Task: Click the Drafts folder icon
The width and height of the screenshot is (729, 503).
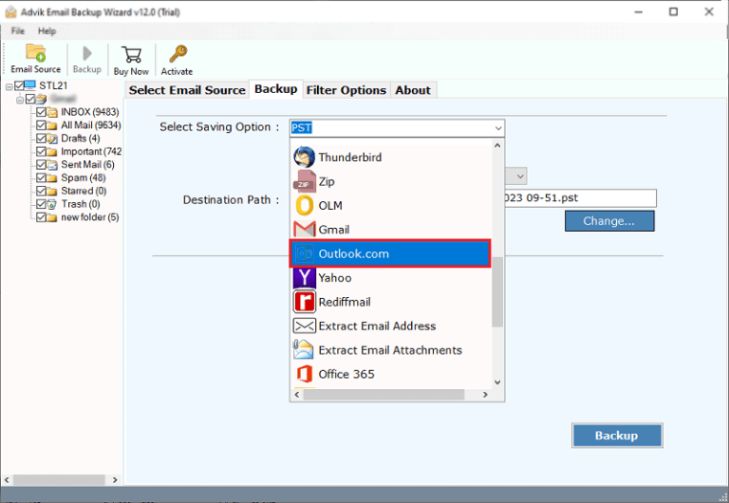Action: [52, 139]
